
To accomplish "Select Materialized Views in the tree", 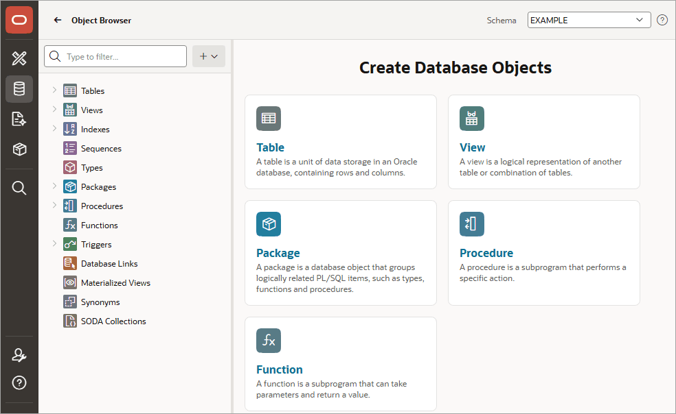I will [x=115, y=283].
